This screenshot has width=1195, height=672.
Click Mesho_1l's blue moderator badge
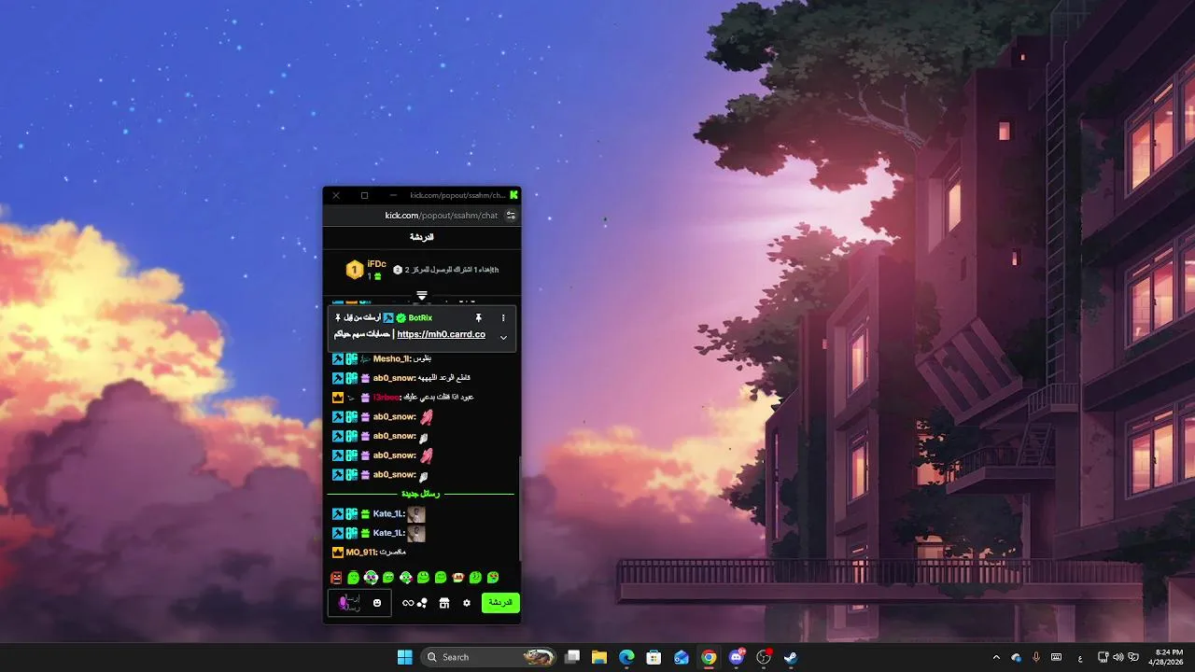click(338, 359)
